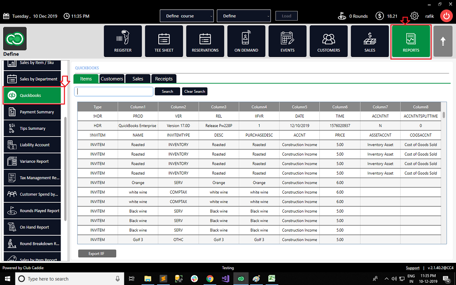Open Google Chrome from the taskbar
The height and width of the screenshot is (285, 456).
(210, 279)
